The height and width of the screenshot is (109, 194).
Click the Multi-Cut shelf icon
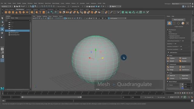(x=111, y=12)
